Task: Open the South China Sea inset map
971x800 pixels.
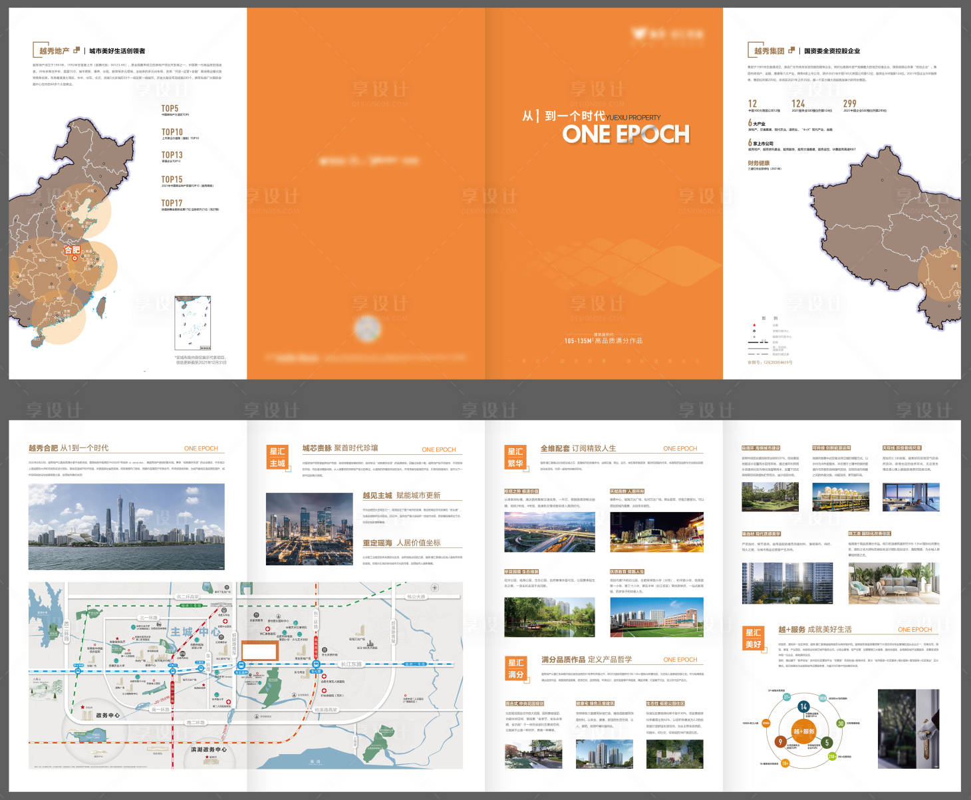Action: pyautogui.click(x=192, y=323)
